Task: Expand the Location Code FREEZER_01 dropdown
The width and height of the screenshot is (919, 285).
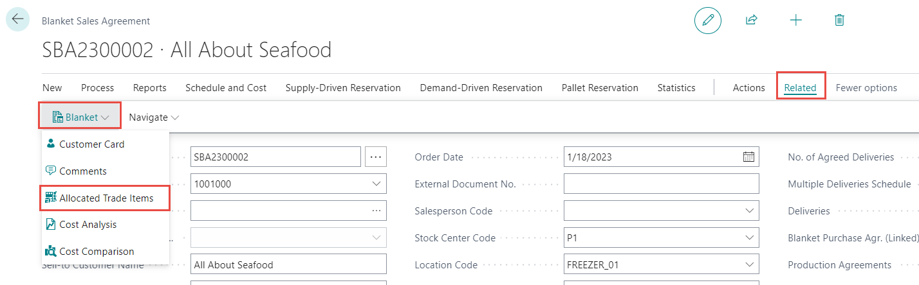Action: tap(748, 265)
